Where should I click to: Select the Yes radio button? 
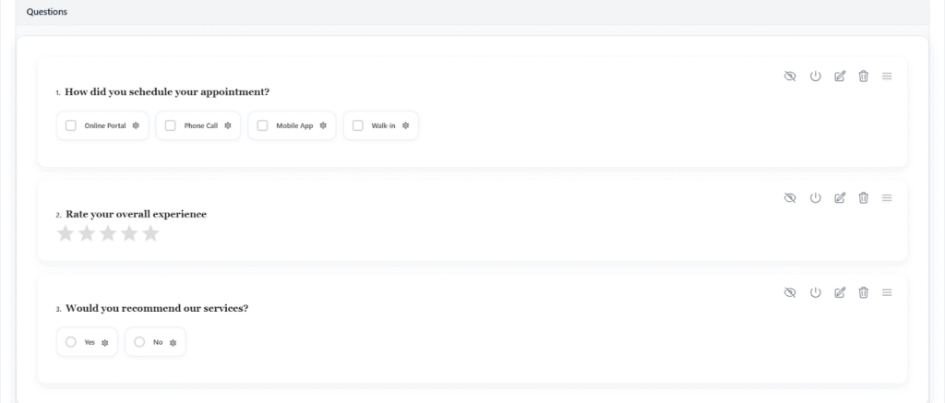(x=71, y=342)
